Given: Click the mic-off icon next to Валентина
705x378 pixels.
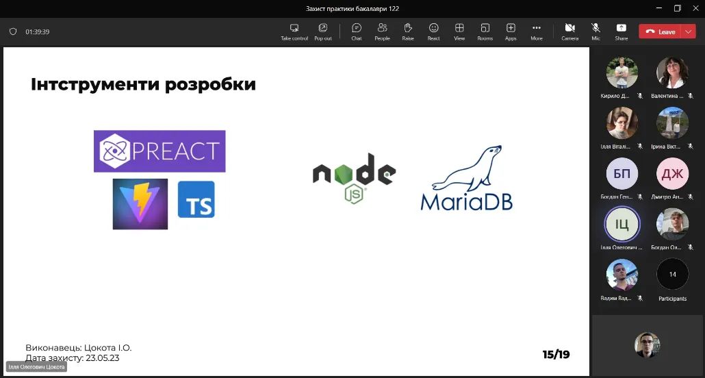Looking at the screenshot, I should (690, 96).
